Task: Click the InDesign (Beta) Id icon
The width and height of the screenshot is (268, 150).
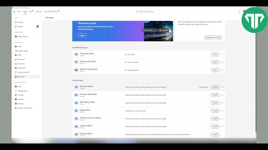Action: pyautogui.click(x=76, y=134)
